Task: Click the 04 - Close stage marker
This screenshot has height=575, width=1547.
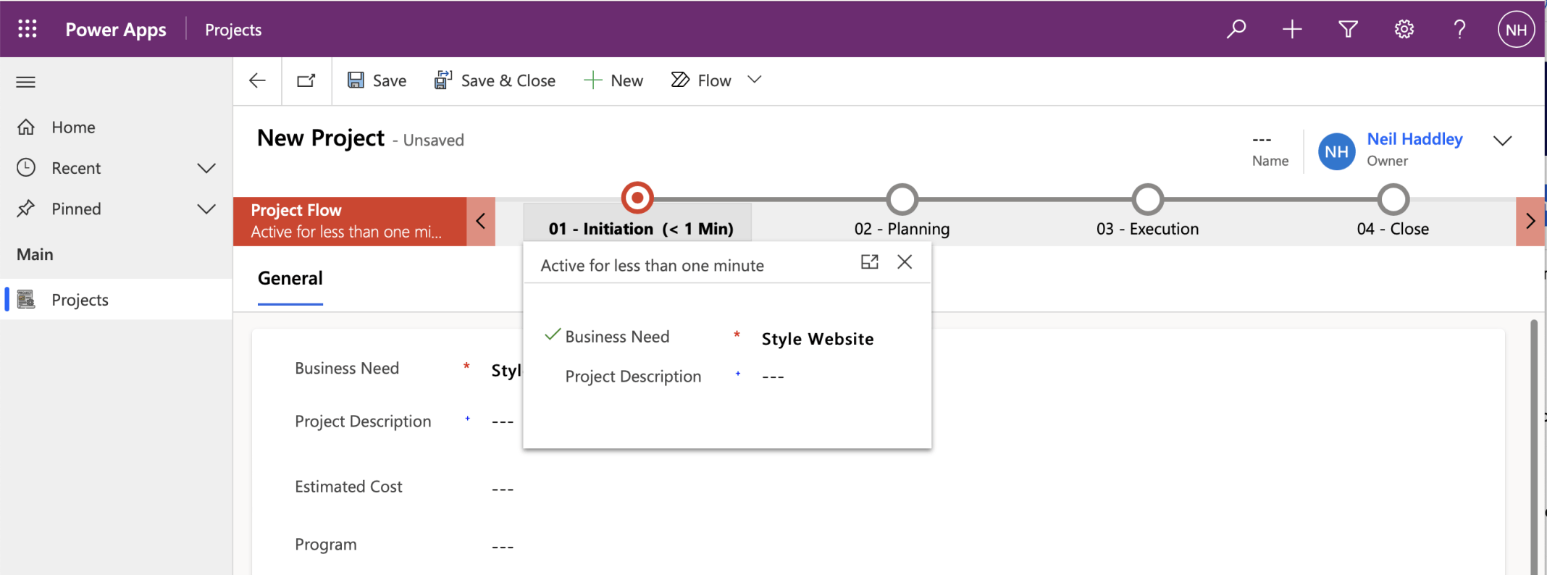Action: point(1393,199)
